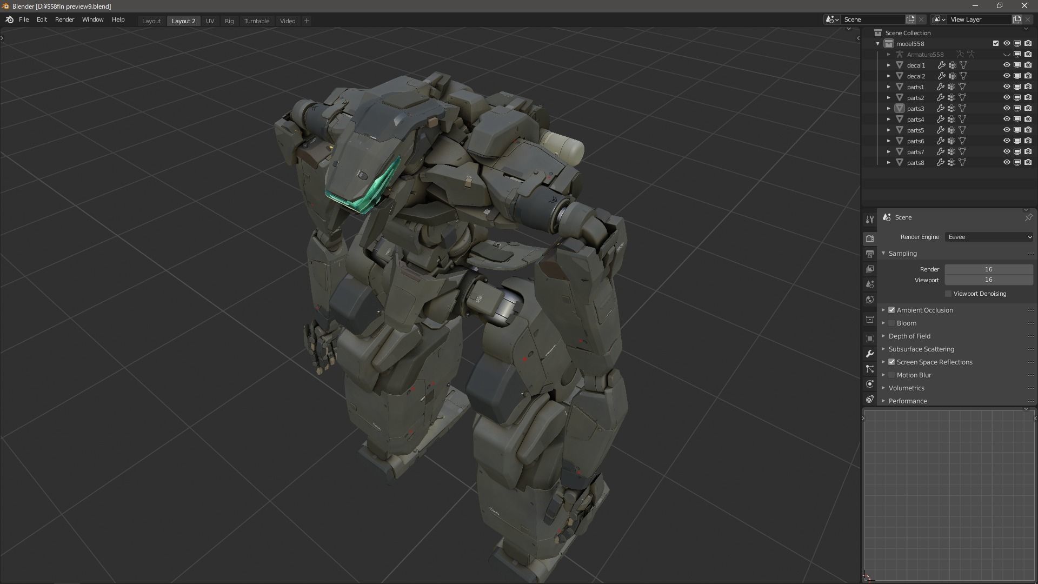Enable the Viewport Denoising checkbox
The image size is (1038, 584).
(x=948, y=294)
